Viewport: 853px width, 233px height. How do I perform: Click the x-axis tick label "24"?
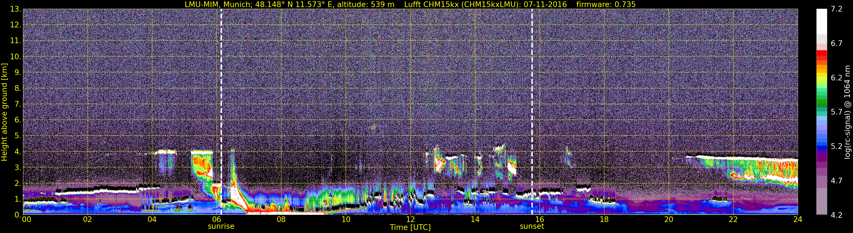[x=798, y=219]
